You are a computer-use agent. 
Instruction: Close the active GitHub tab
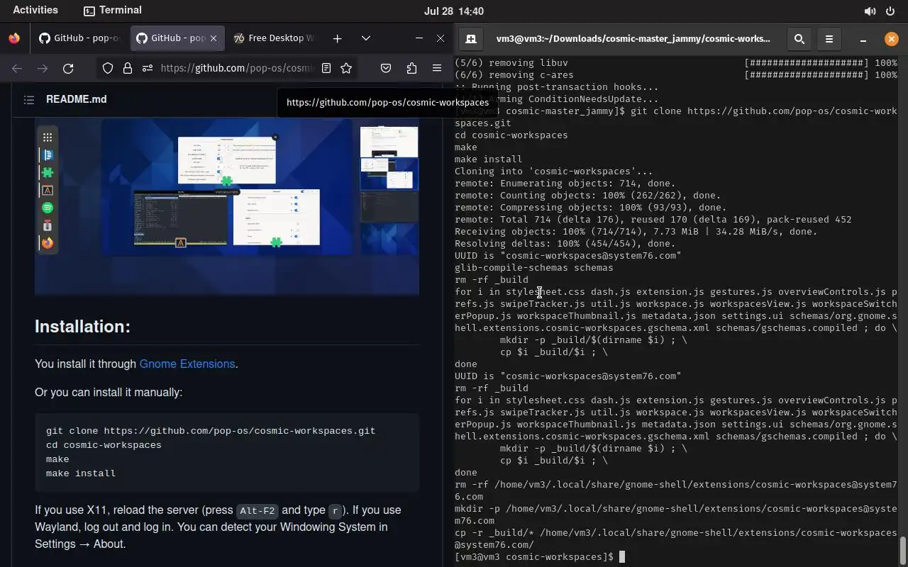[x=214, y=38]
